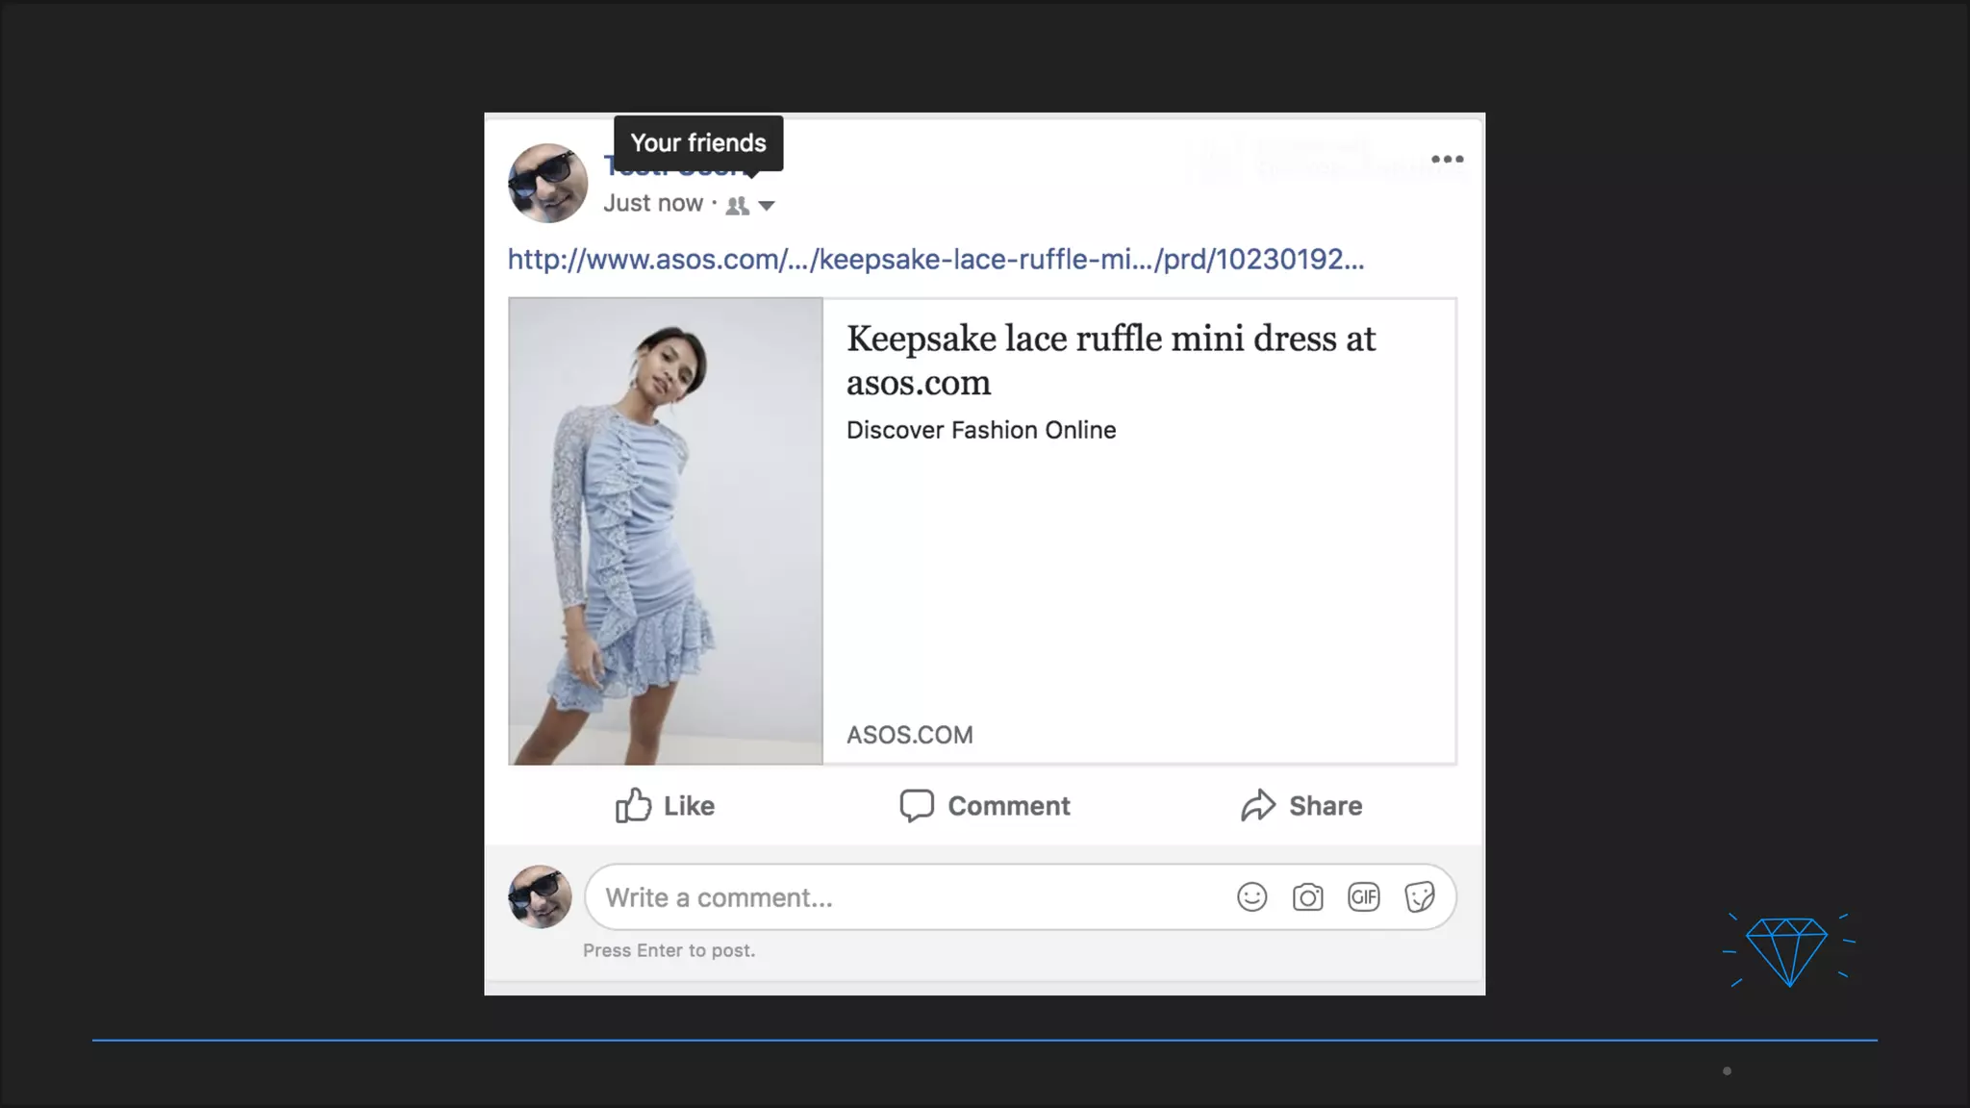Click the Discover Fashion Online description
The height and width of the screenshot is (1108, 1970).
980,430
